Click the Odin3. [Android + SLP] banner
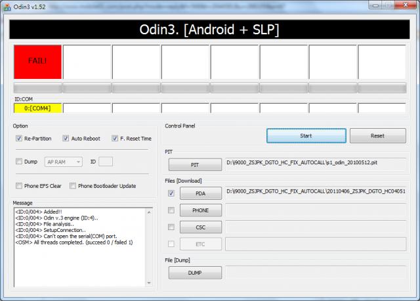 (x=209, y=30)
